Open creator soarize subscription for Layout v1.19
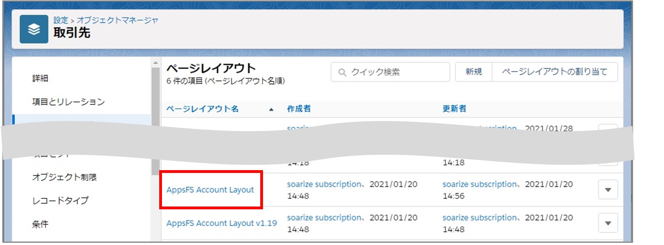The image size is (664, 245). (324, 218)
